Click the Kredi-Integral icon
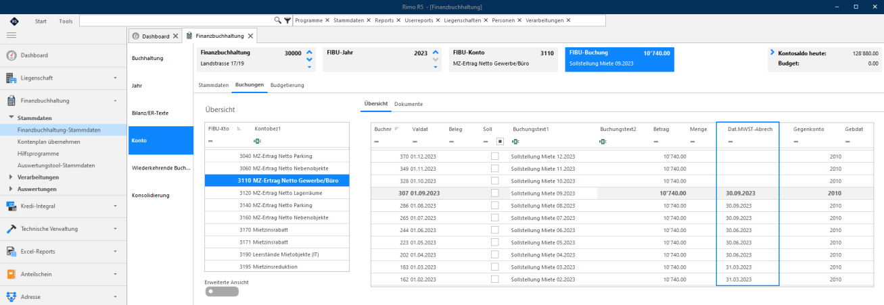The image size is (884, 305). 11,205
